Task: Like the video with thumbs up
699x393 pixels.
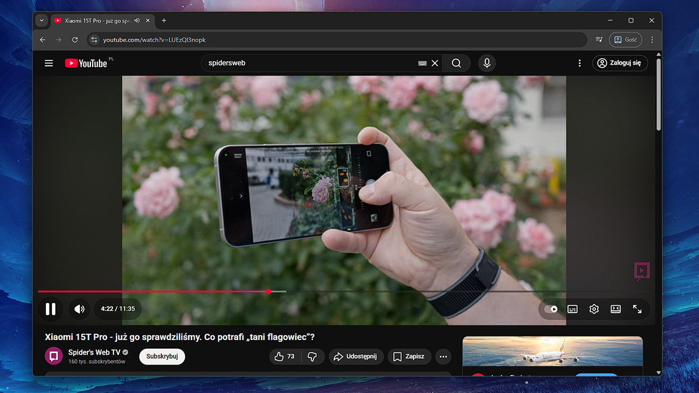Action: (284, 356)
